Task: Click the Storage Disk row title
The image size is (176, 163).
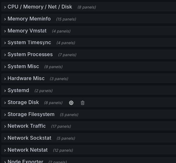Action: coord(23,102)
